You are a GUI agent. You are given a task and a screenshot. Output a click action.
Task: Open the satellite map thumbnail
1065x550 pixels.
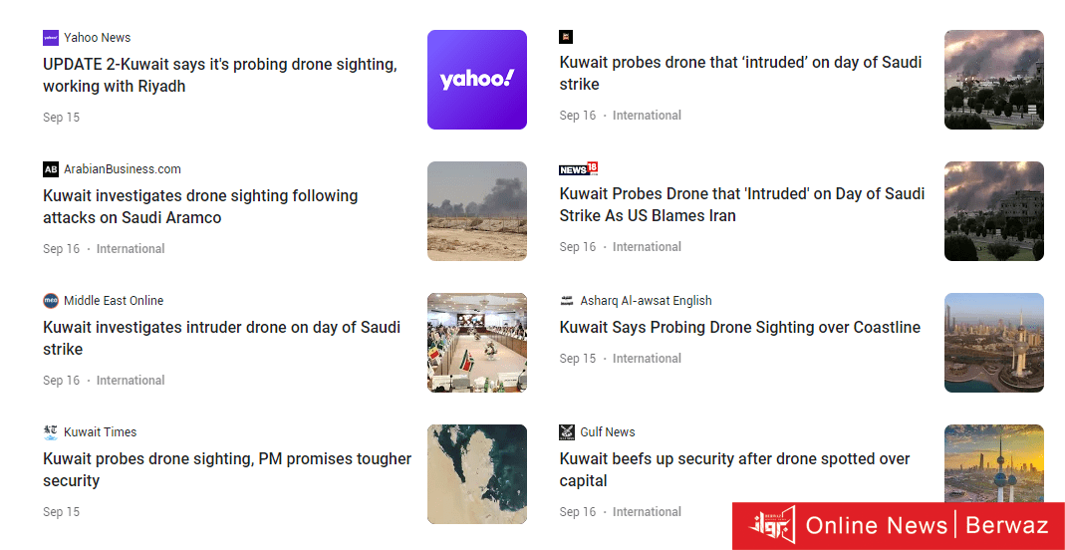coord(477,474)
